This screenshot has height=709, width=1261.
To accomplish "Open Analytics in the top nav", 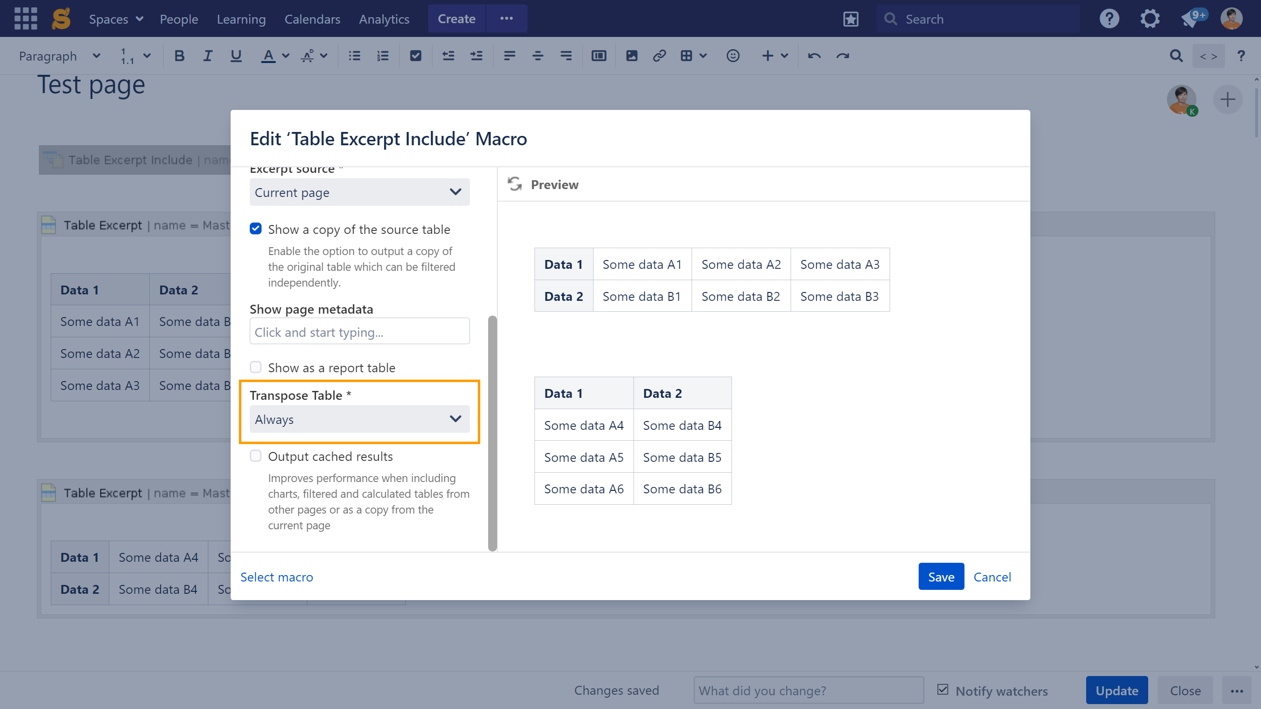I will coord(384,19).
